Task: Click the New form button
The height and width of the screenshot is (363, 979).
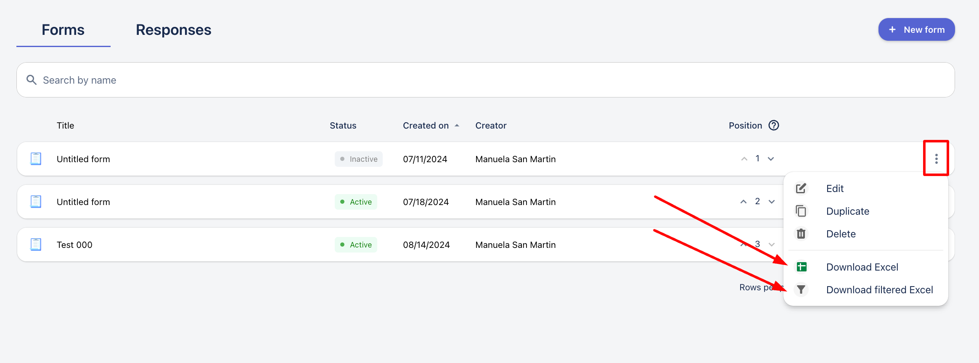Action: 916,30
